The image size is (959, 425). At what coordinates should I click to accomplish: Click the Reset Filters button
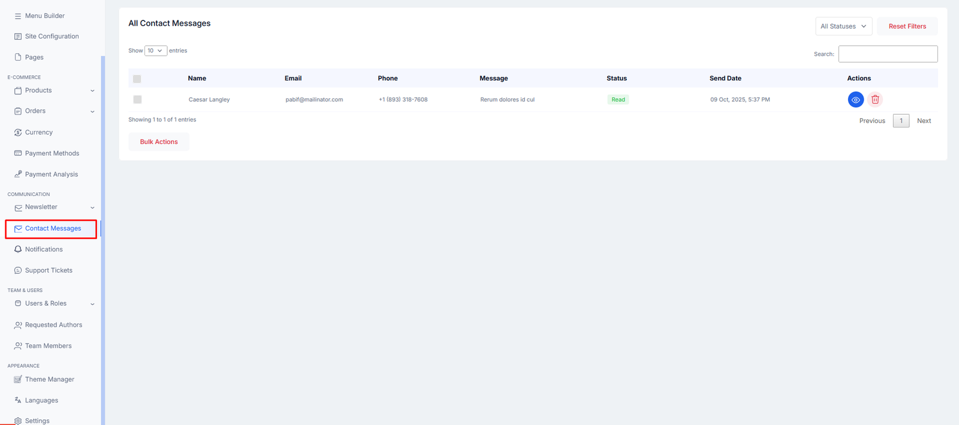click(x=907, y=26)
